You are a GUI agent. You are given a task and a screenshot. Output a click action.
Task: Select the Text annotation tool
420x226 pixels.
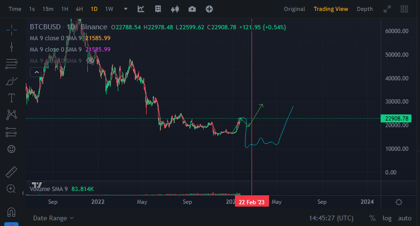11,98
